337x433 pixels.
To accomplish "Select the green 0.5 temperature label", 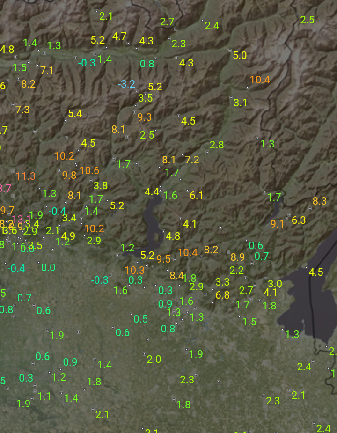I will tap(140, 319).
